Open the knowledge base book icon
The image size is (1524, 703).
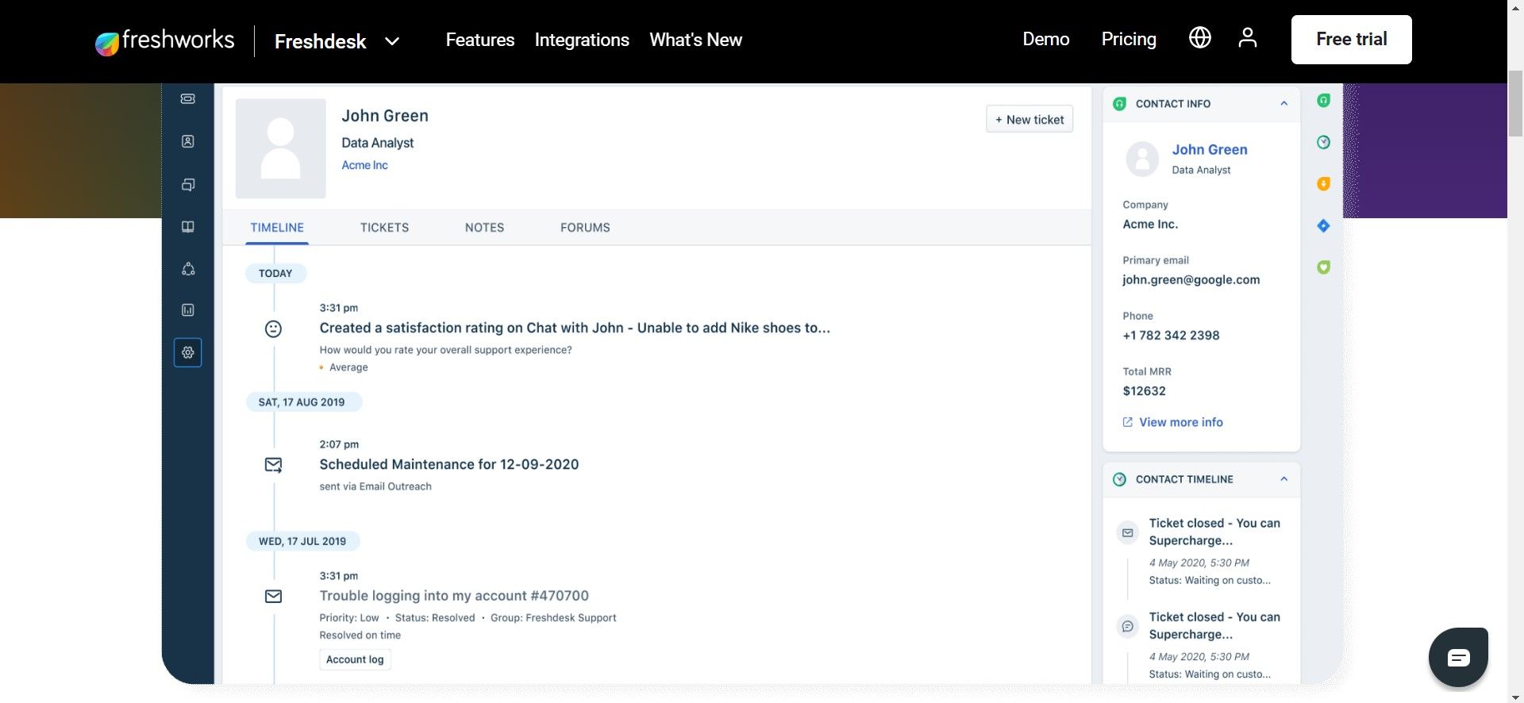pyautogui.click(x=188, y=227)
